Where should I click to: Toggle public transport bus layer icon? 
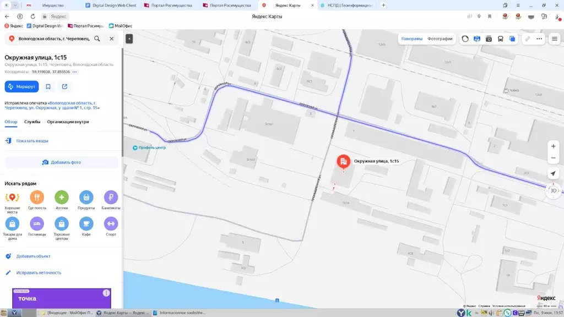pos(500,39)
